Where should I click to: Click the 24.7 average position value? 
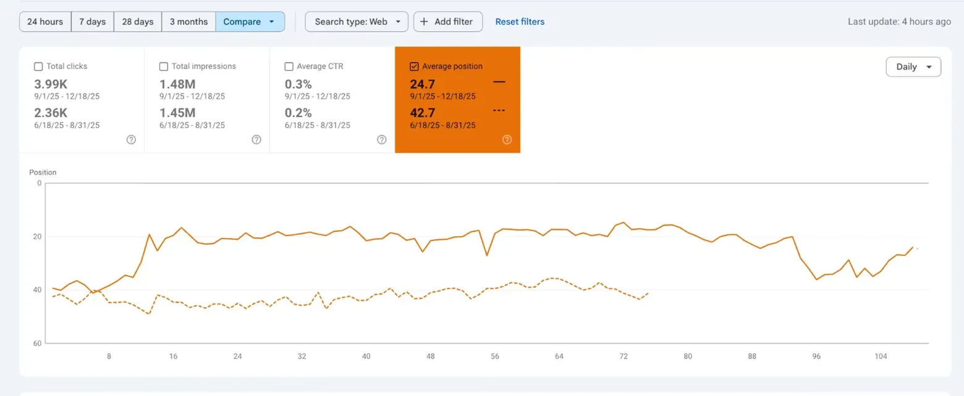click(423, 84)
